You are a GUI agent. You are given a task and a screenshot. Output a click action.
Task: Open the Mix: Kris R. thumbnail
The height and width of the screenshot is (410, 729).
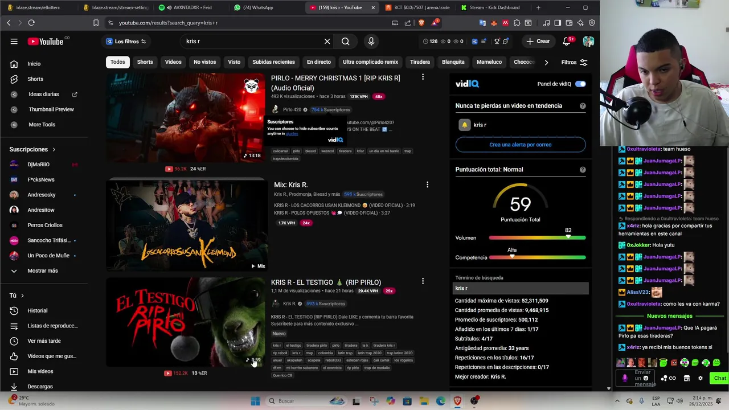click(186, 225)
